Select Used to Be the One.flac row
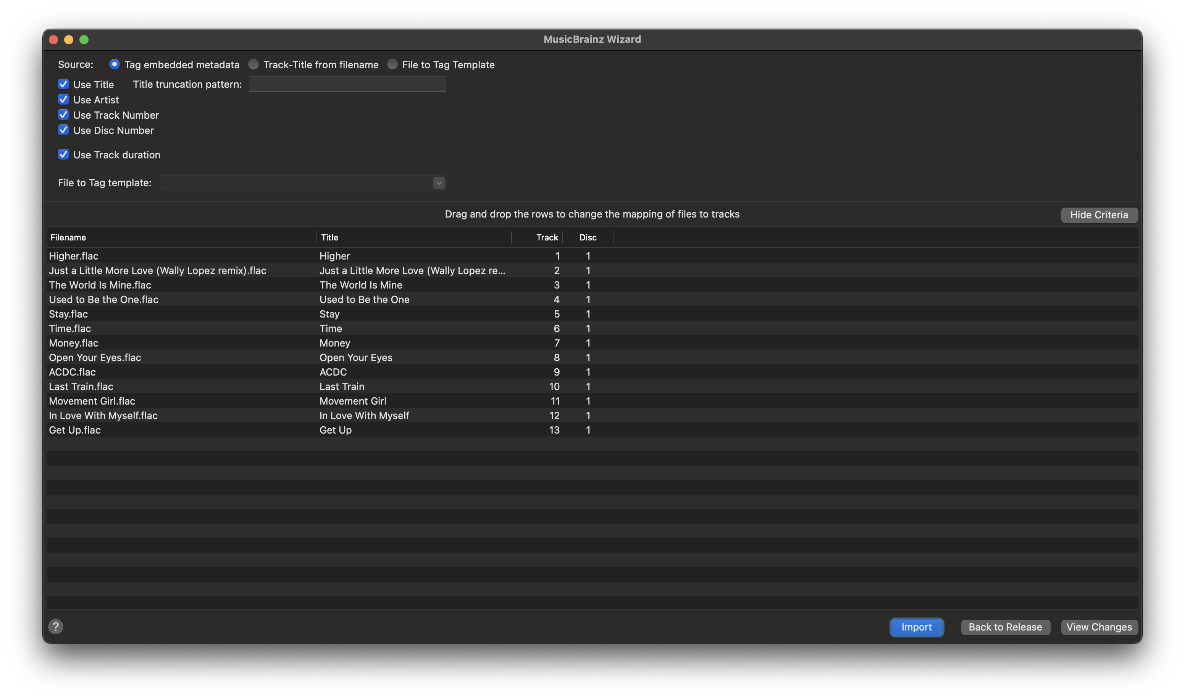This screenshot has width=1185, height=700. click(592, 299)
